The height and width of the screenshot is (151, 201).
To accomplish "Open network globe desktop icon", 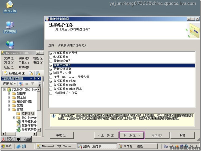I will tap(10, 45).
